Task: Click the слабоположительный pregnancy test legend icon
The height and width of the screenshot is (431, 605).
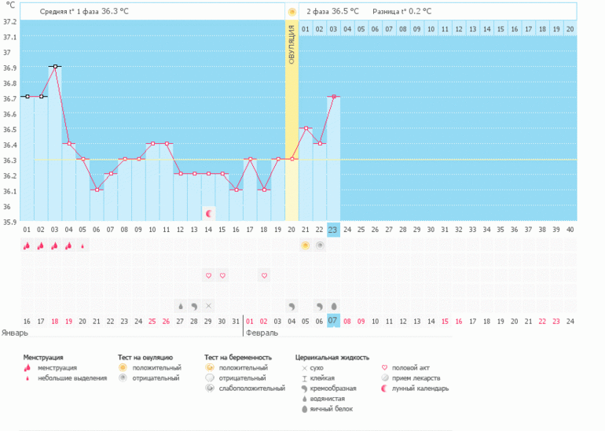Action: click(210, 388)
